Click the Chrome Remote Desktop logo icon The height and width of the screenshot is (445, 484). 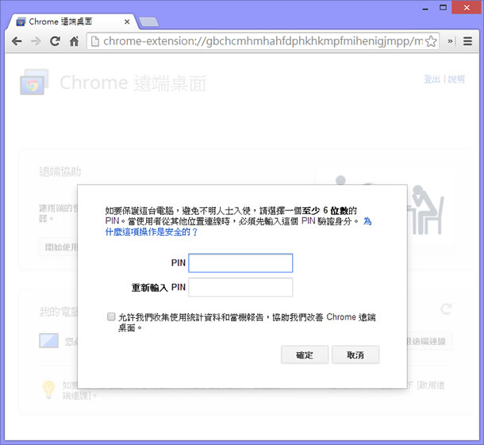34,82
